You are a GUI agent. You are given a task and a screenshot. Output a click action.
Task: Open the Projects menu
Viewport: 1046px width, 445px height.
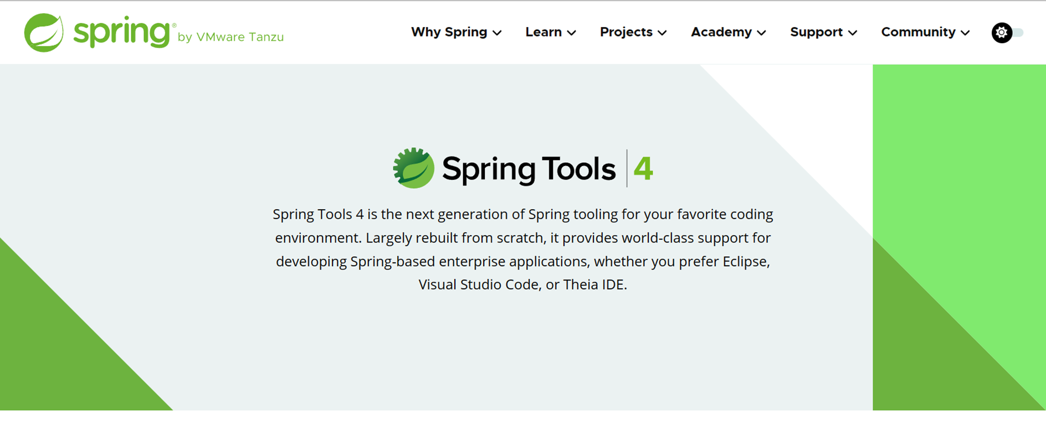point(625,32)
